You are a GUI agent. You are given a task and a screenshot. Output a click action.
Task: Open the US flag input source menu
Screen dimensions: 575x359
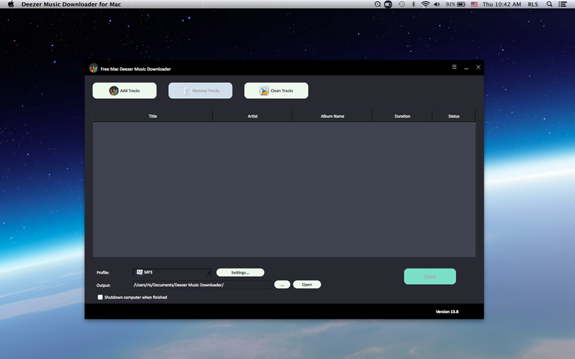click(x=474, y=4)
